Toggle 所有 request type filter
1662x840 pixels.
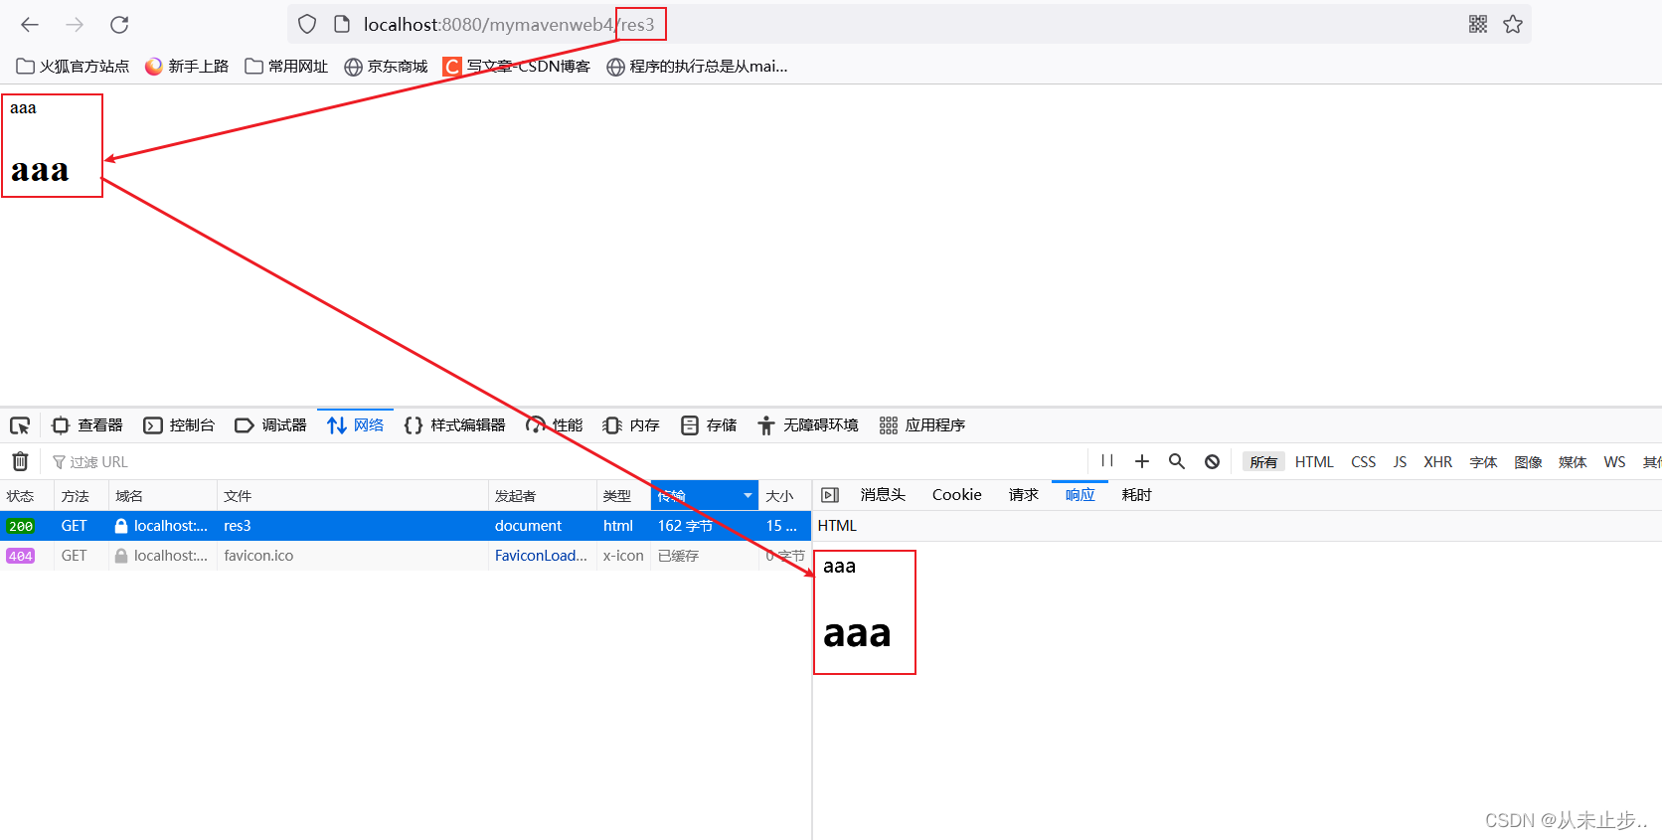1263,462
